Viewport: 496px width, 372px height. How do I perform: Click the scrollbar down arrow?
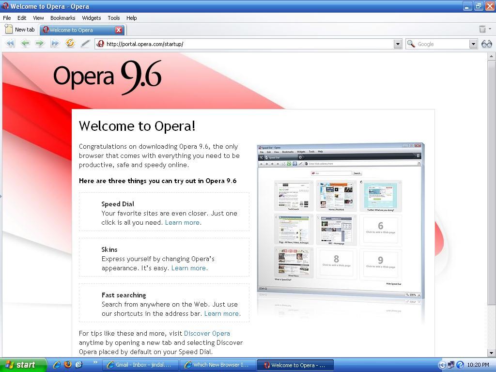tap(491, 353)
